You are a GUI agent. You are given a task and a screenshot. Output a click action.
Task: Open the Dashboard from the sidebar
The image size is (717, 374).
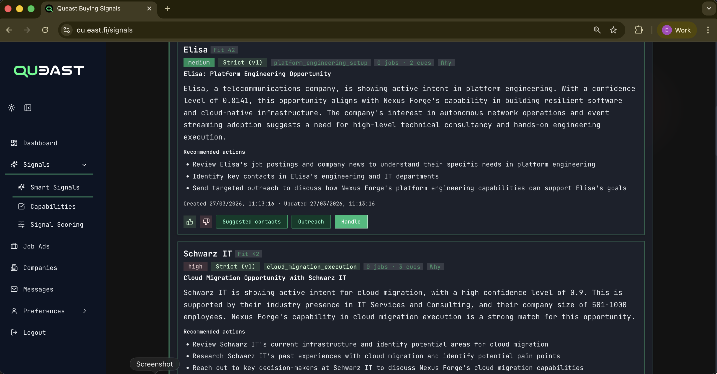point(40,143)
